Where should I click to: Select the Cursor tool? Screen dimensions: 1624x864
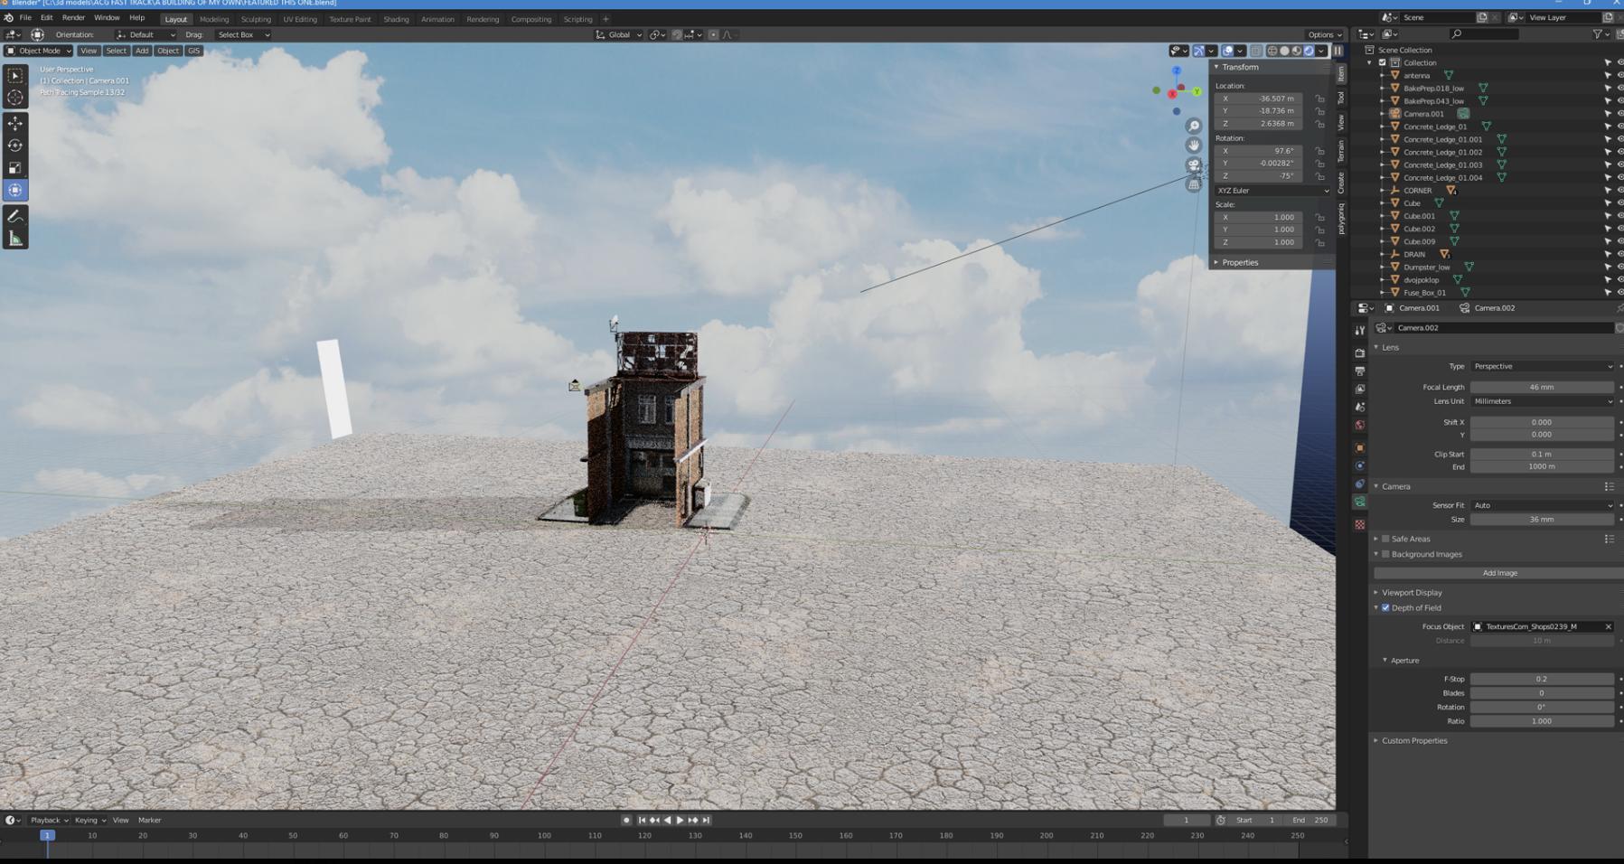(15, 98)
